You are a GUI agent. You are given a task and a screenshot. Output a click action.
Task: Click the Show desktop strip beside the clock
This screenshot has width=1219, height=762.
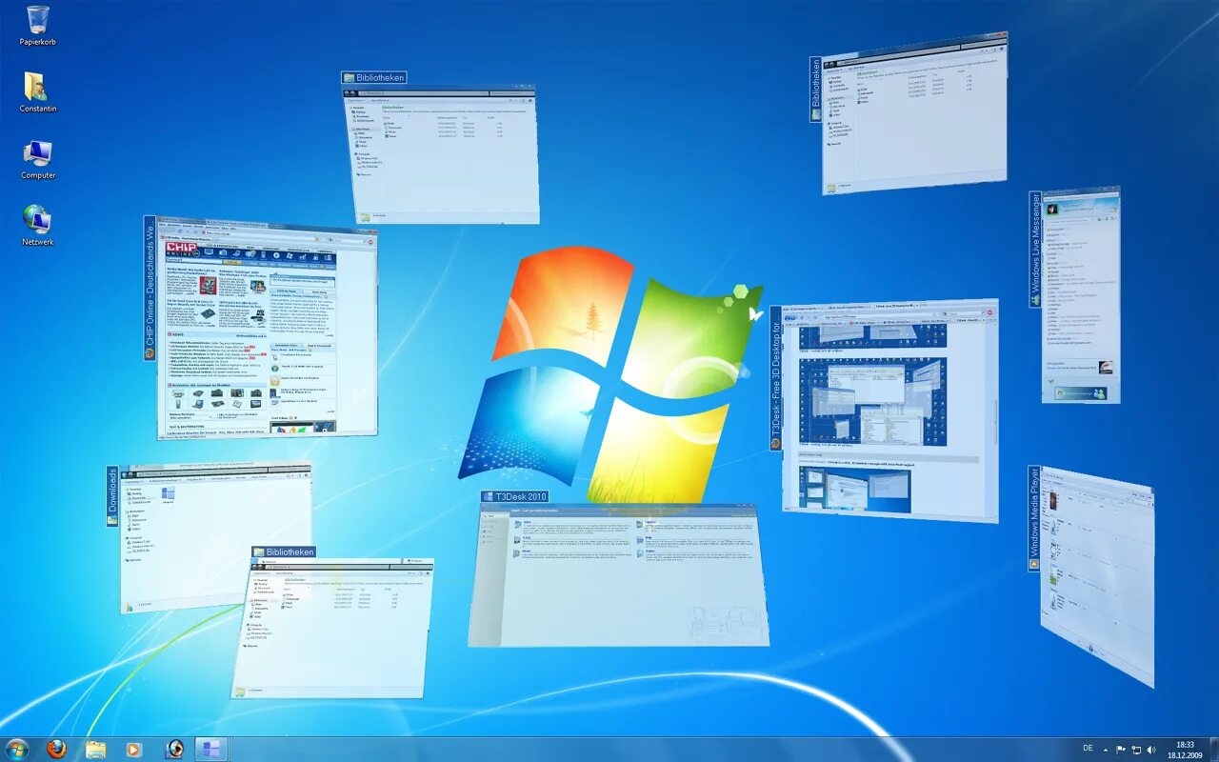1212,750
